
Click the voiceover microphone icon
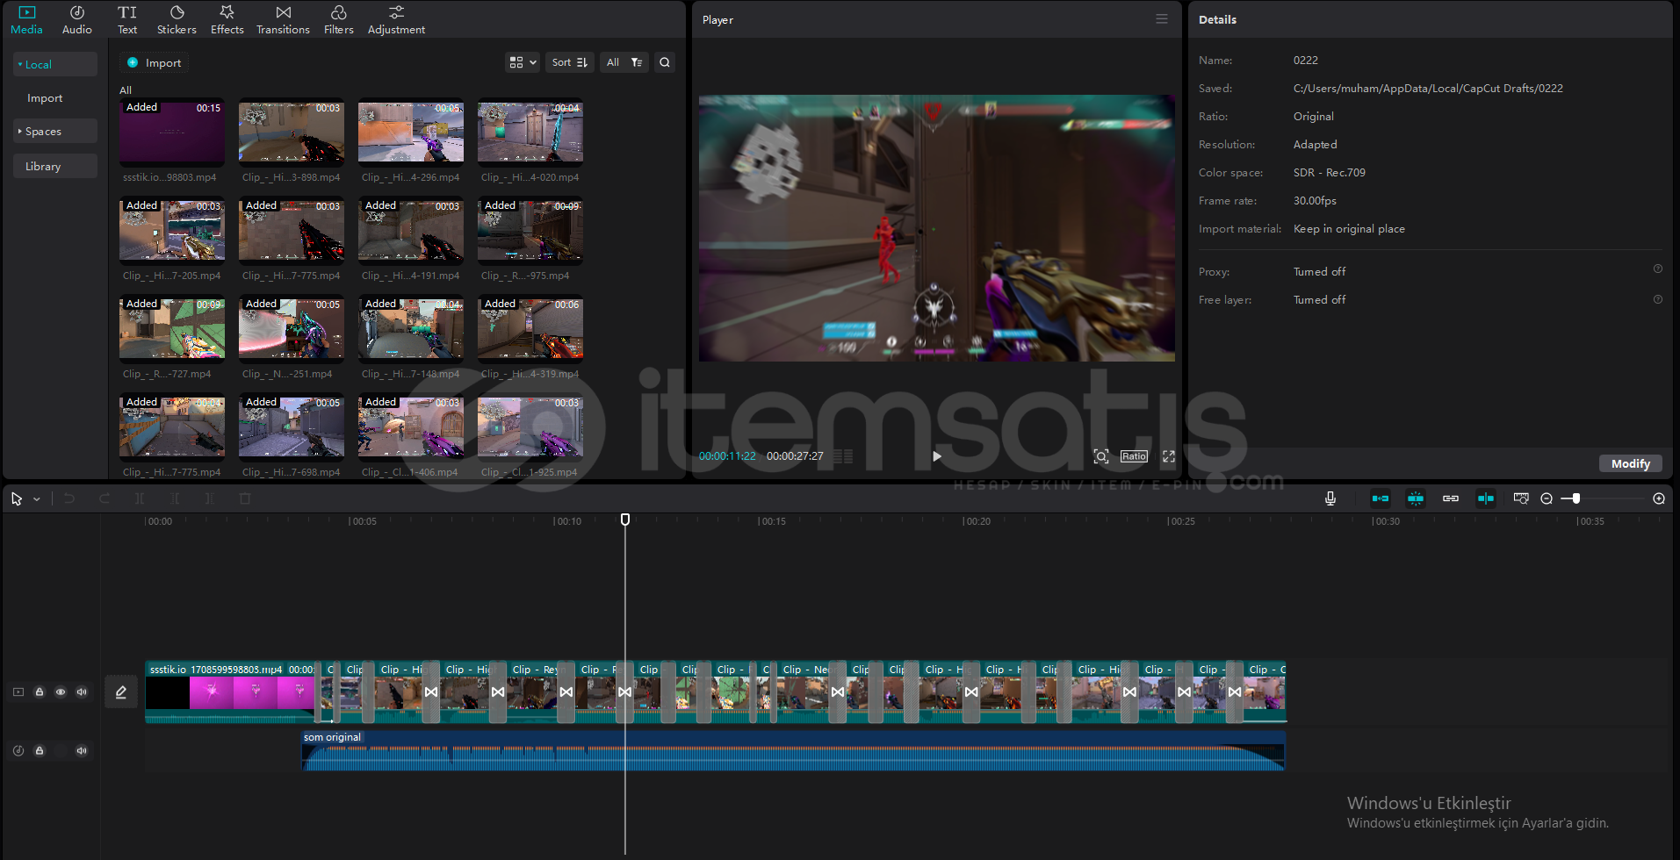[x=1330, y=498]
